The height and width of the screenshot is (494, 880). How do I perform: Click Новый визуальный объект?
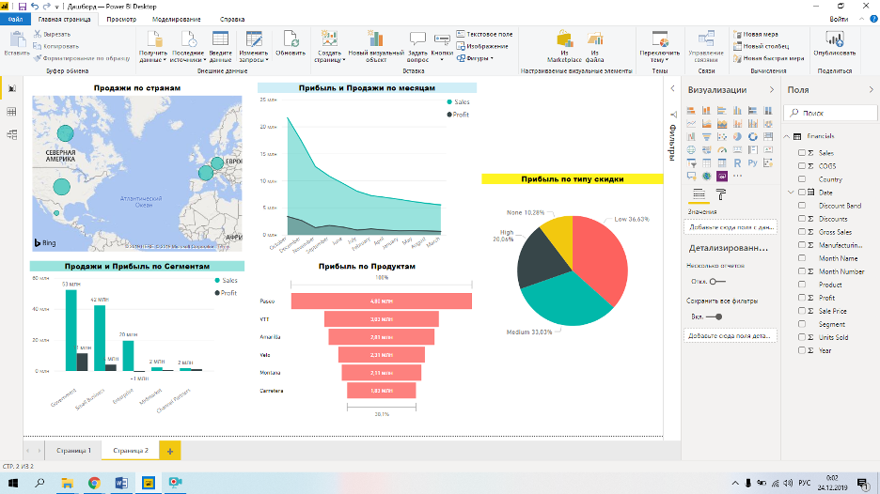coord(376,47)
